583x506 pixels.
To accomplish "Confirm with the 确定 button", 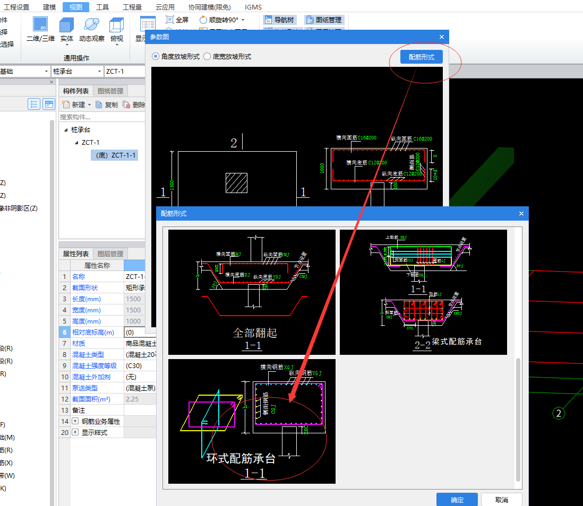I will pos(457,500).
